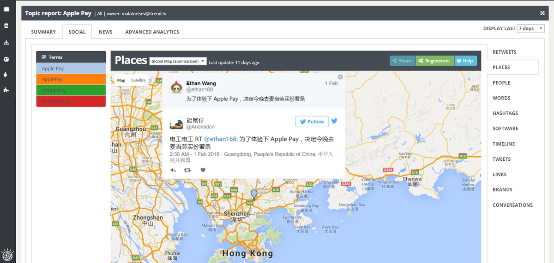This screenshot has height=263, width=554.
Task: Click the Zhuhai label on map
Action: [172, 253]
